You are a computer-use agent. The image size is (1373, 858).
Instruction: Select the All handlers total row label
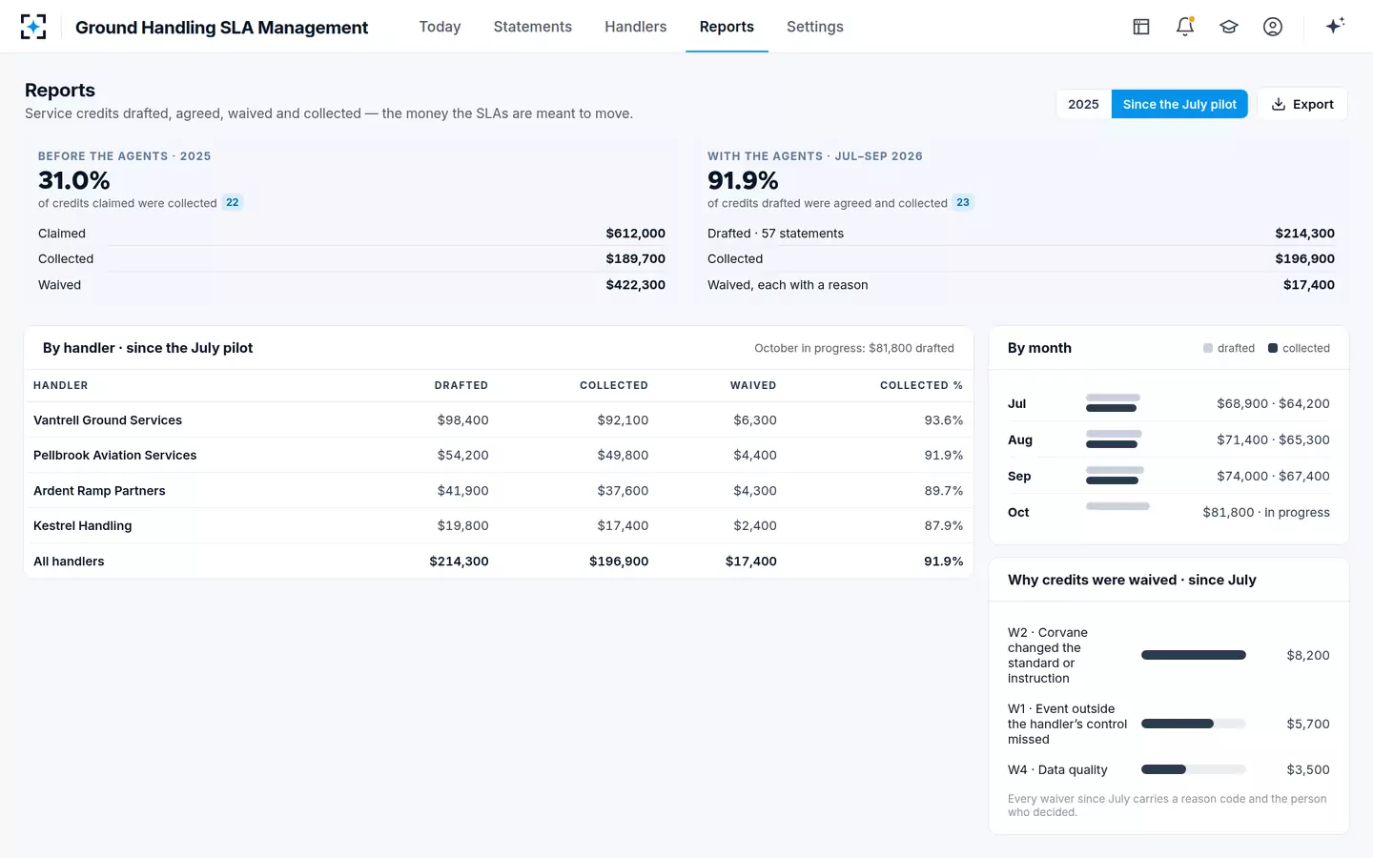[69, 562]
